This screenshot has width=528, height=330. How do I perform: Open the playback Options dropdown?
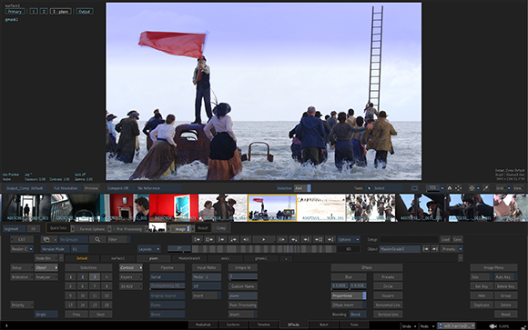tap(349, 239)
